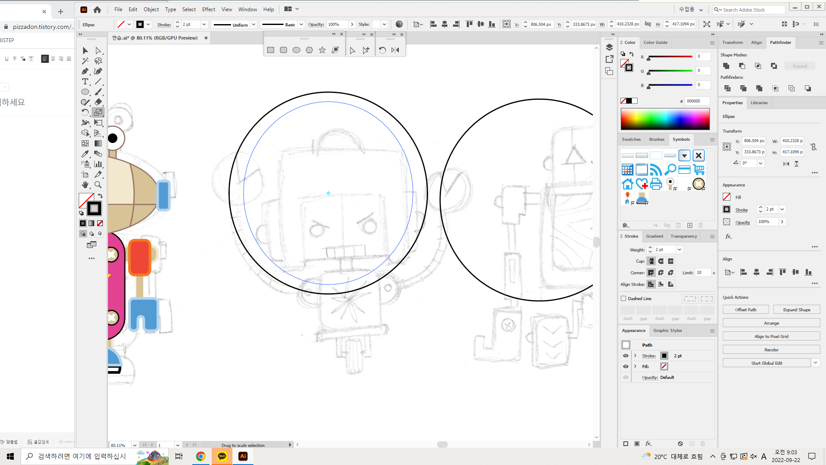The width and height of the screenshot is (826, 465).
Task: Select the Lasso tool
Action: [x=98, y=61]
